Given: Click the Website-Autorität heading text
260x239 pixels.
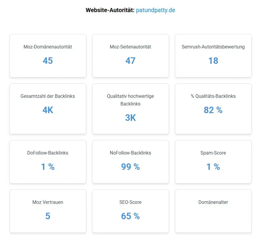Looking at the screenshot, I should [x=110, y=10].
